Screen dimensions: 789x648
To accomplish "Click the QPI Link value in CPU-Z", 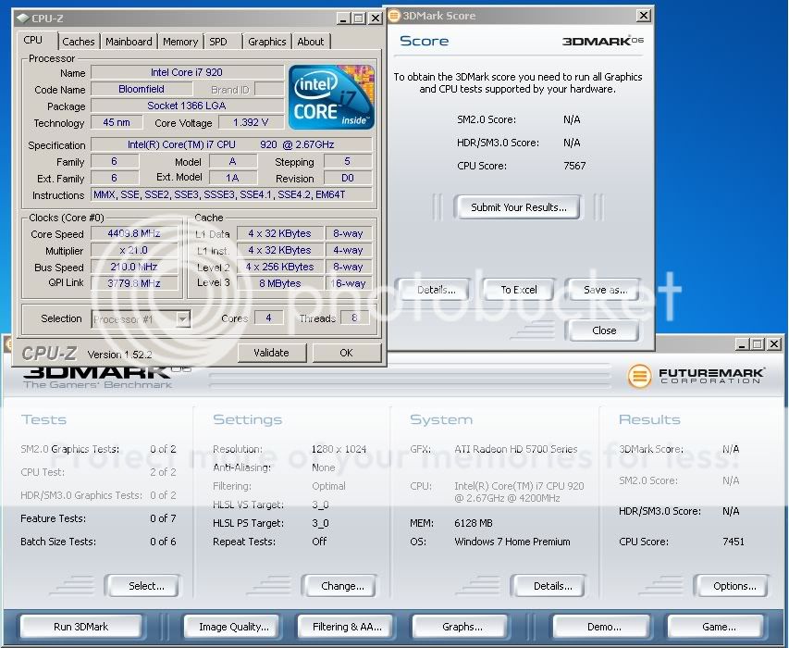I will click(x=134, y=283).
